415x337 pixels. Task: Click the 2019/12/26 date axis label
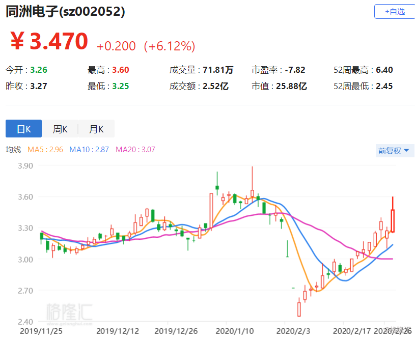[176, 331]
